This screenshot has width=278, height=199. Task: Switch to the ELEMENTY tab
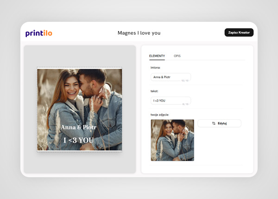157,56
